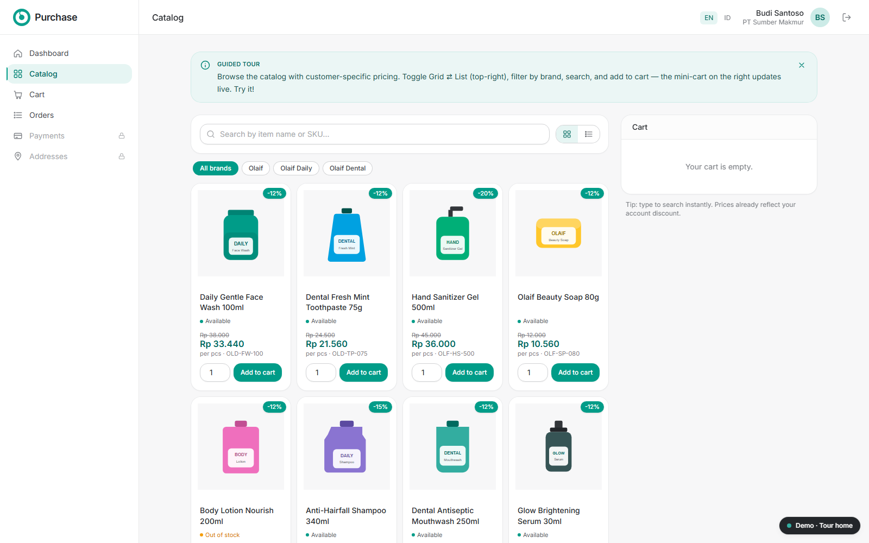Viewport: 869px width, 543px height.
Task: Click the Payments card icon in sidebar
Action: 18,136
